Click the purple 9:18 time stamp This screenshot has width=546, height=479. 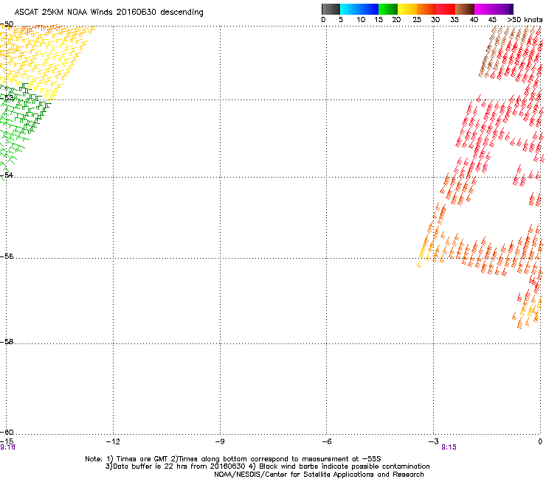pos(7,447)
